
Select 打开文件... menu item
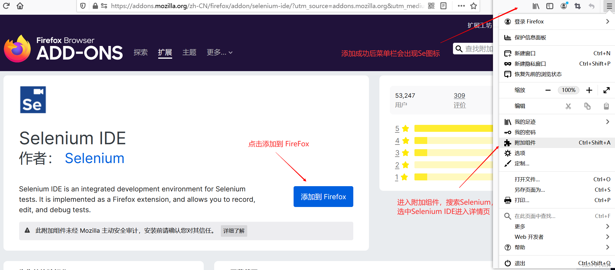[557, 180]
